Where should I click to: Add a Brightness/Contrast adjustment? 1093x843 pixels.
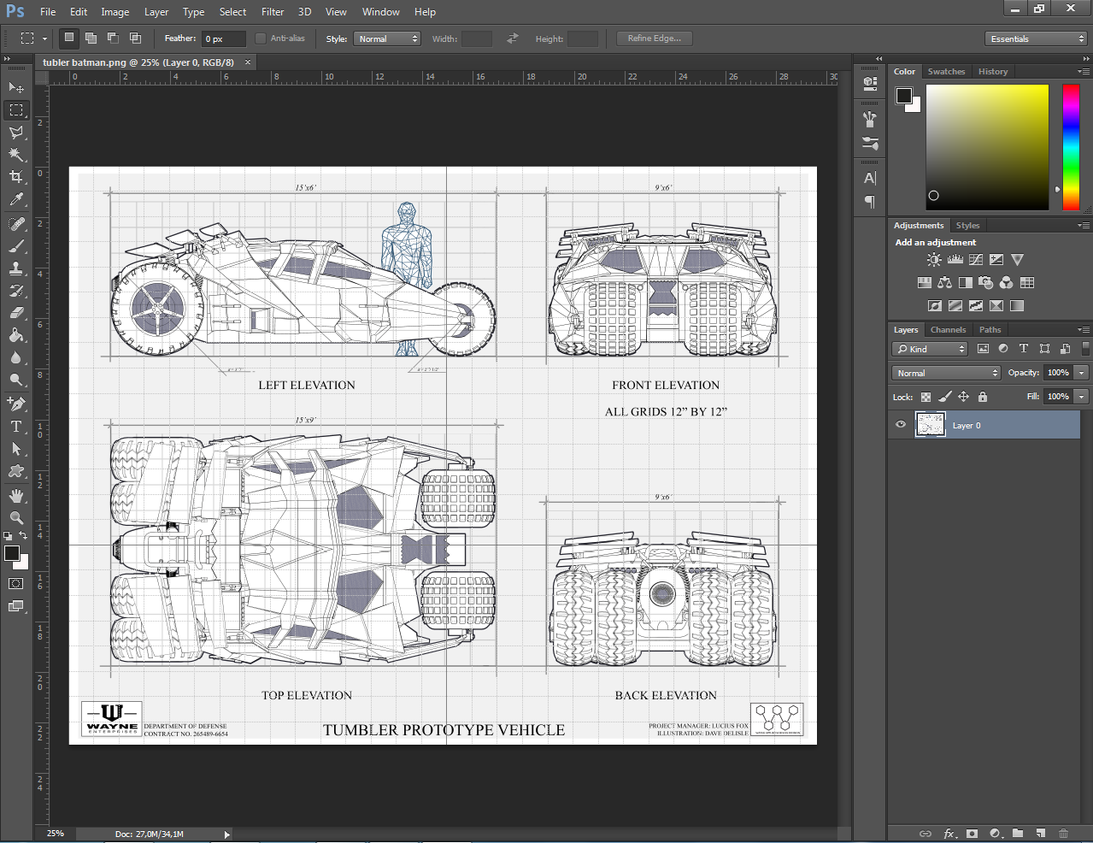(x=934, y=260)
